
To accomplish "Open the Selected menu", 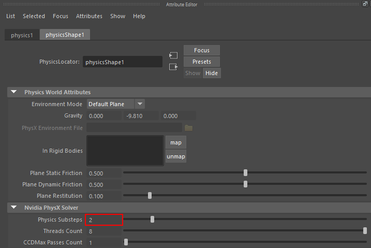I will pos(34,16).
